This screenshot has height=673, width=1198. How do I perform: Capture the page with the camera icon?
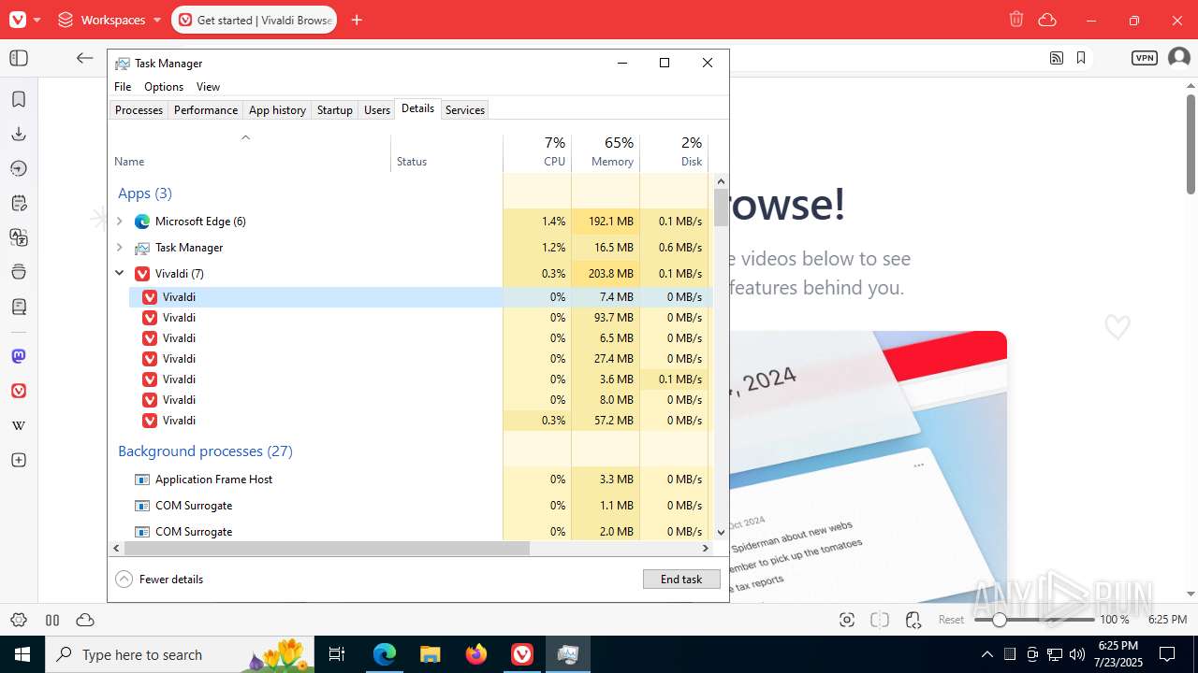(847, 620)
